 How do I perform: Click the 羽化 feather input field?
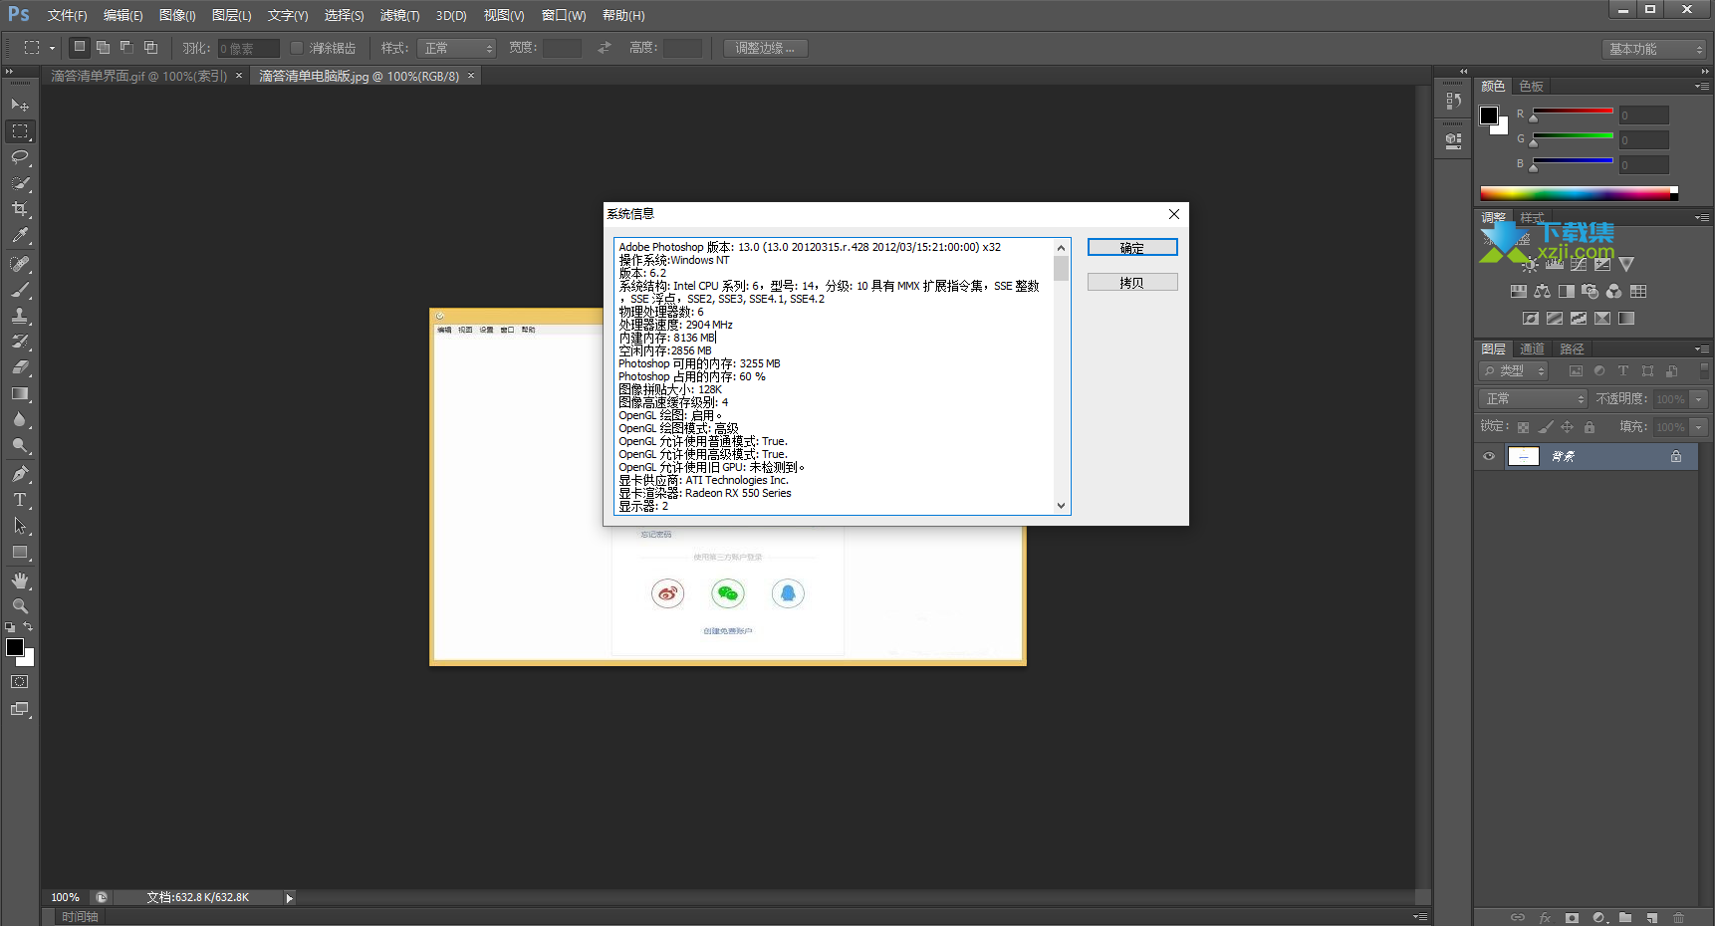(x=249, y=48)
